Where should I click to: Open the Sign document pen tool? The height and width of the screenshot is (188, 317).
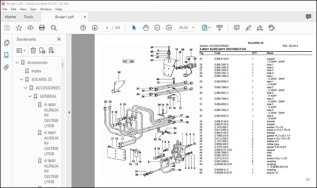pyautogui.click(x=260, y=28)
